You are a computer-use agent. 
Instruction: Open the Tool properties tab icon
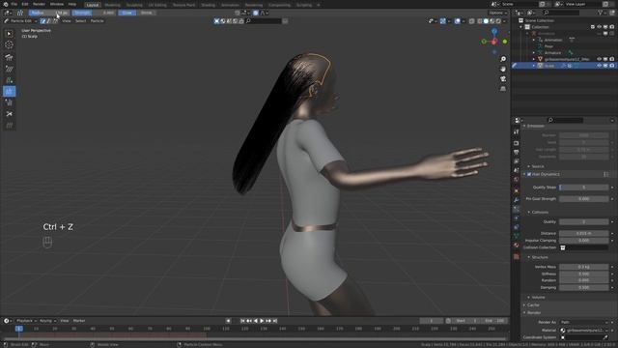click(517, 132)
